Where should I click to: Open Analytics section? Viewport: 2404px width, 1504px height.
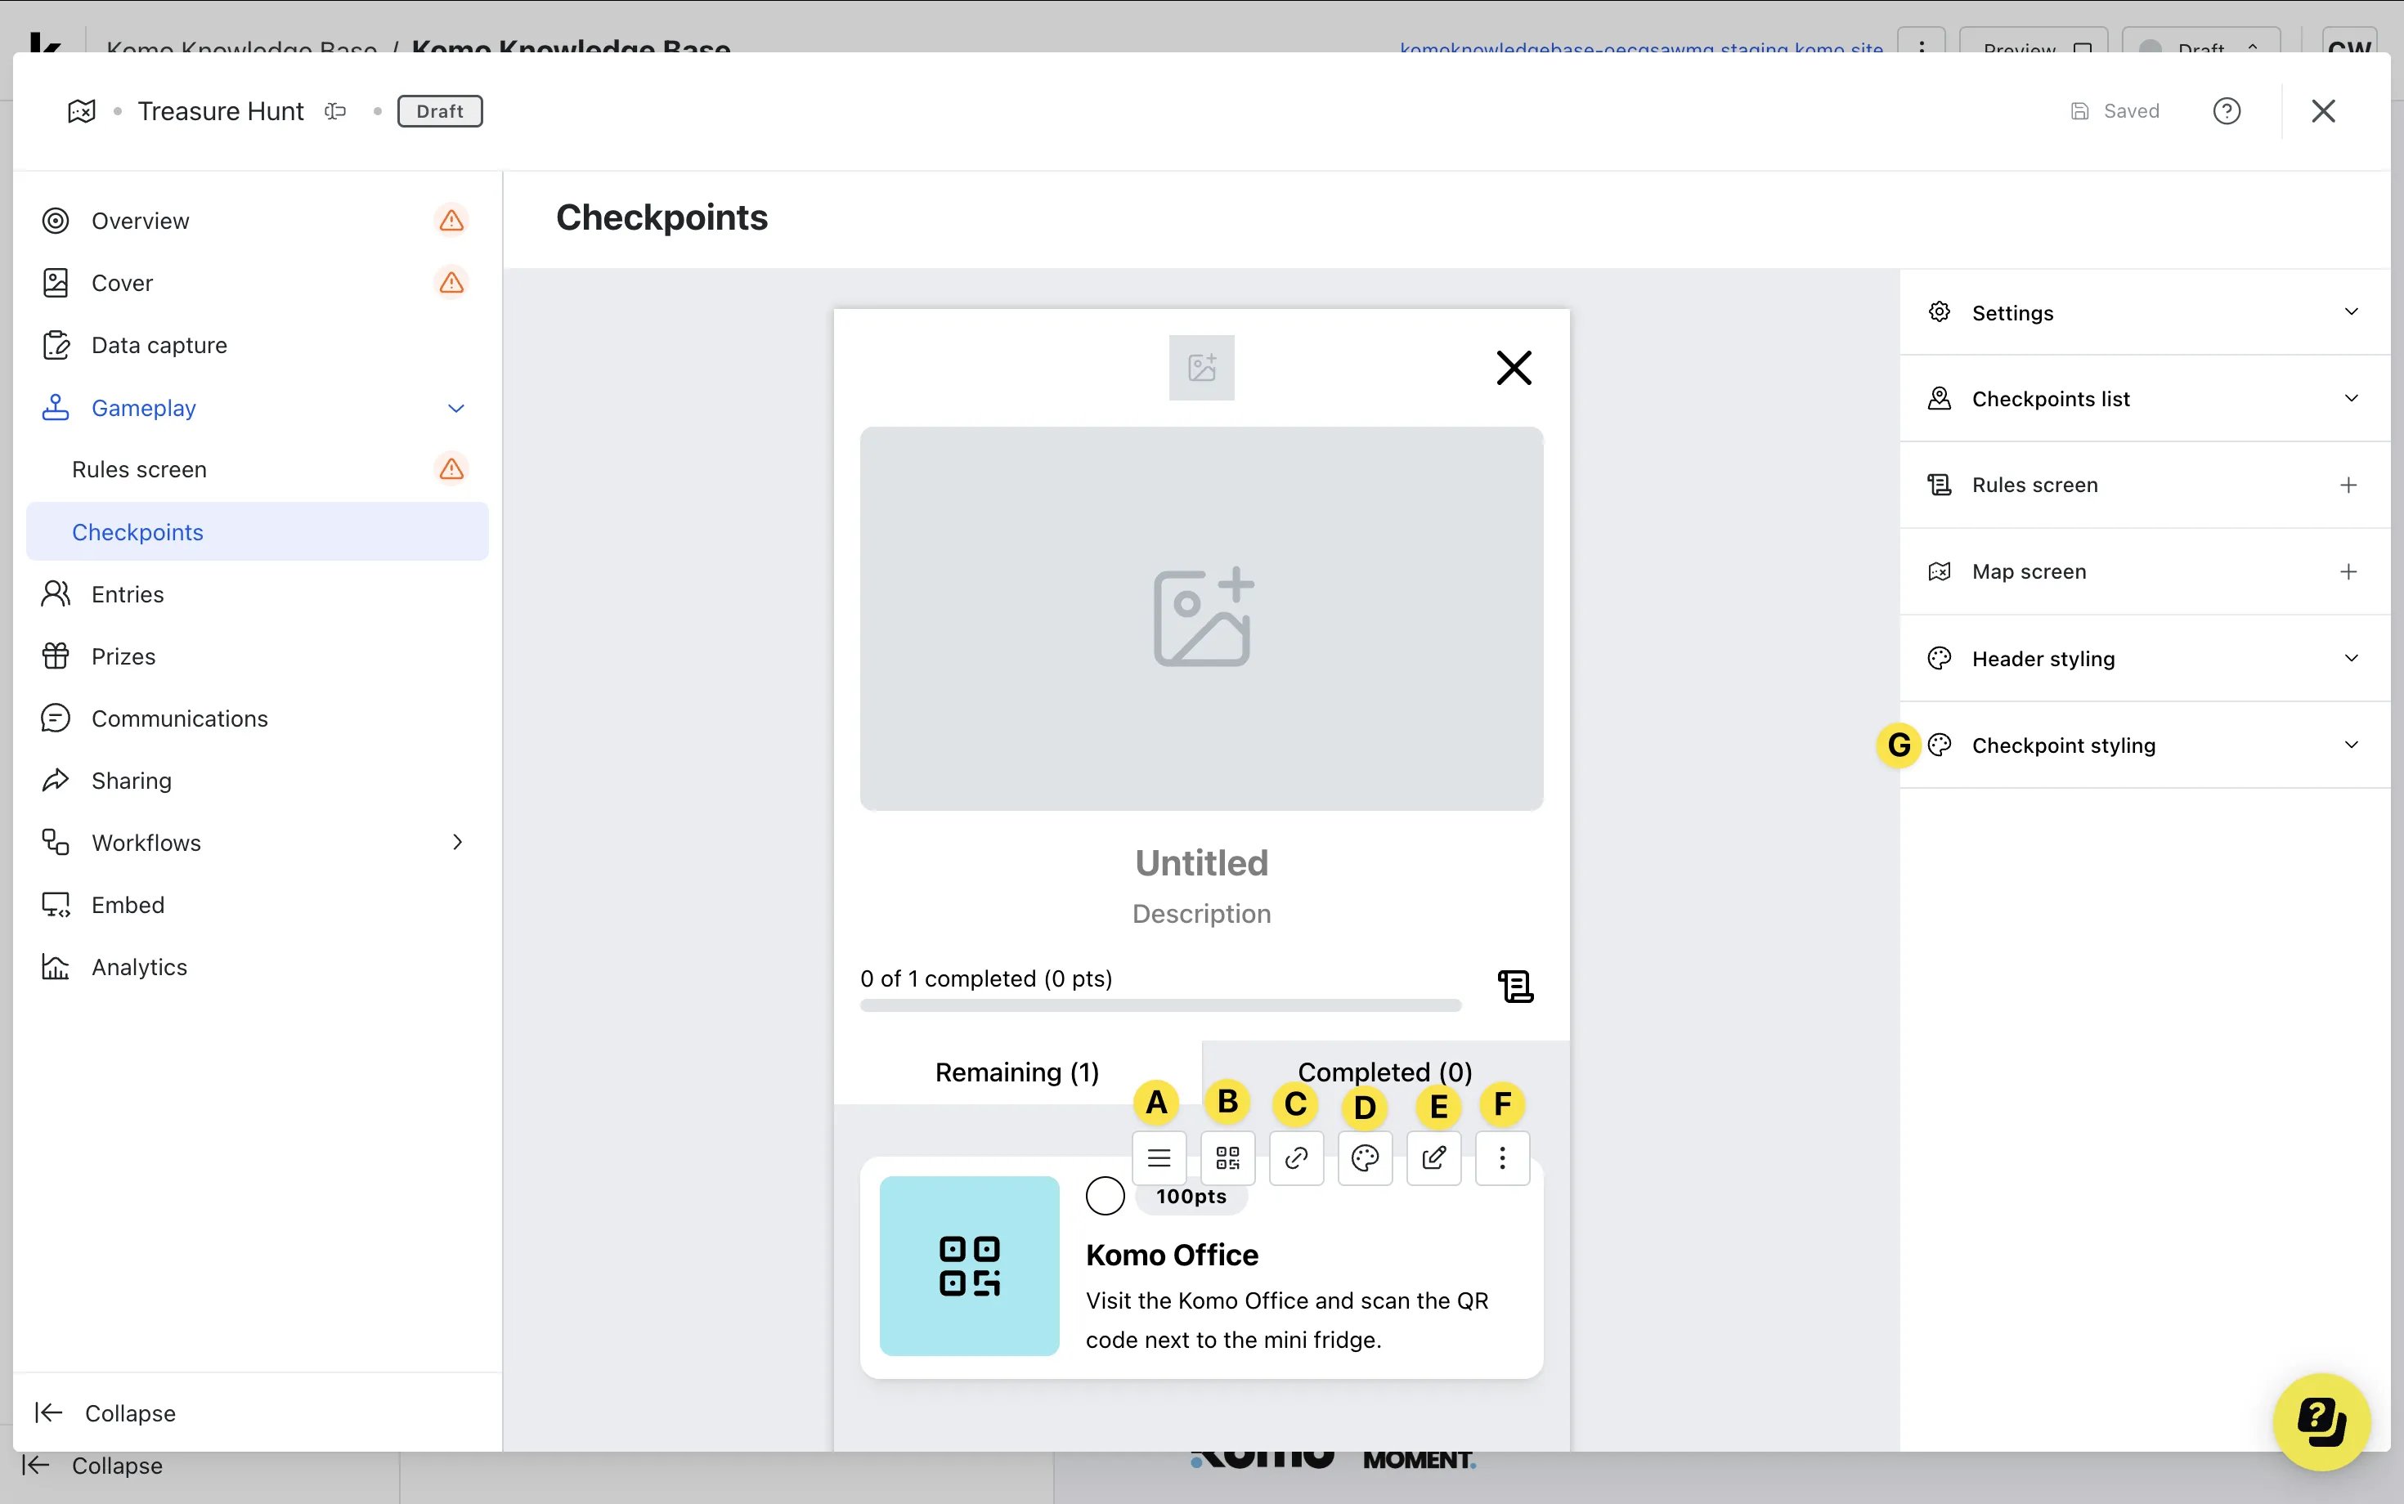[x=257, y=967]
